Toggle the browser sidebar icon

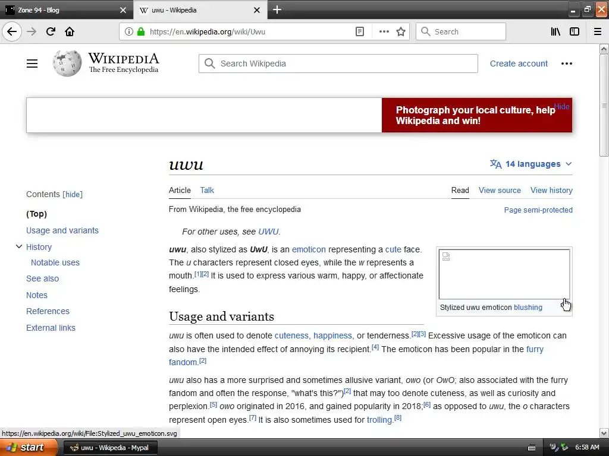(x=574, y=31)
